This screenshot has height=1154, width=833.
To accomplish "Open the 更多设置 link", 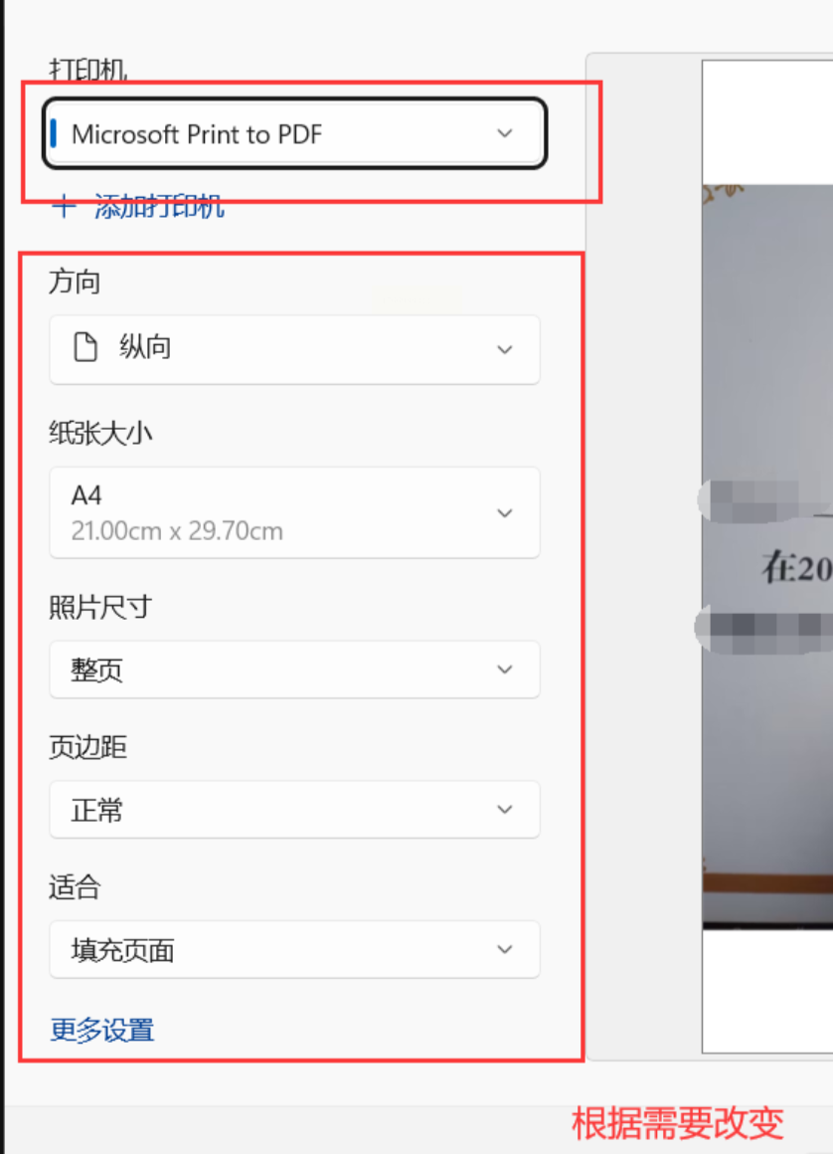I will [102, 1030].
